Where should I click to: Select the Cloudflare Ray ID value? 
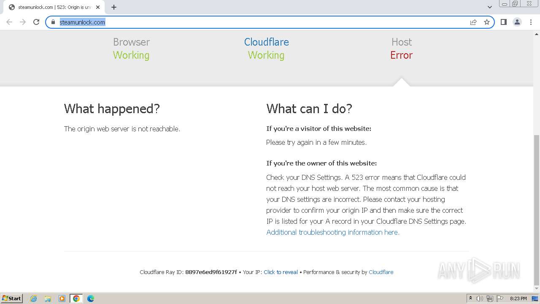coord(211,272)
